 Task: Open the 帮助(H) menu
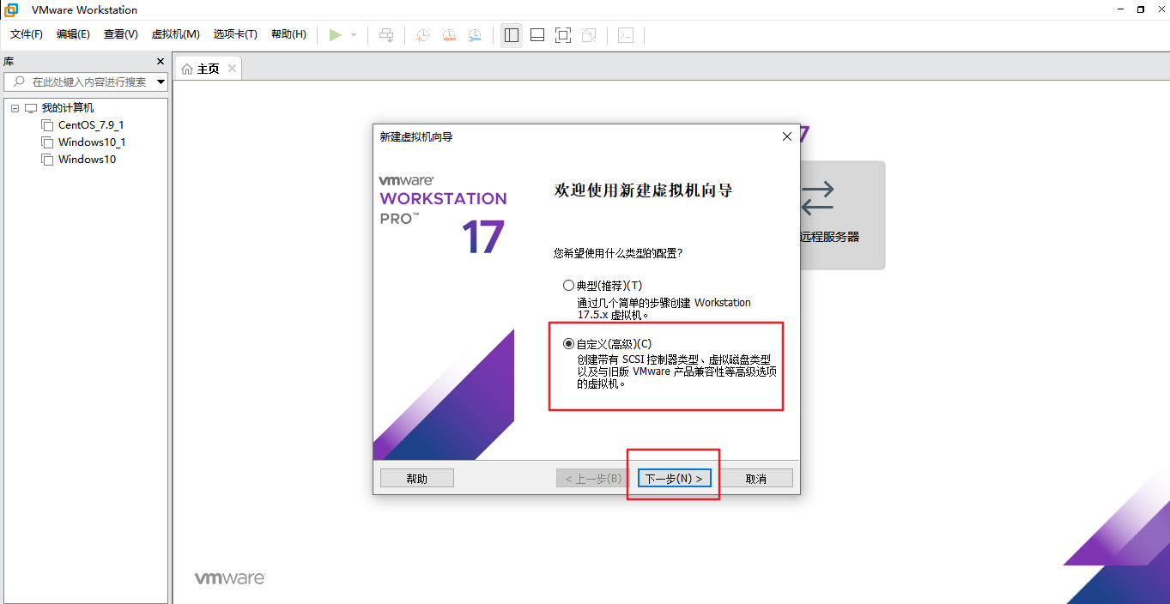[x=289, y=34]
